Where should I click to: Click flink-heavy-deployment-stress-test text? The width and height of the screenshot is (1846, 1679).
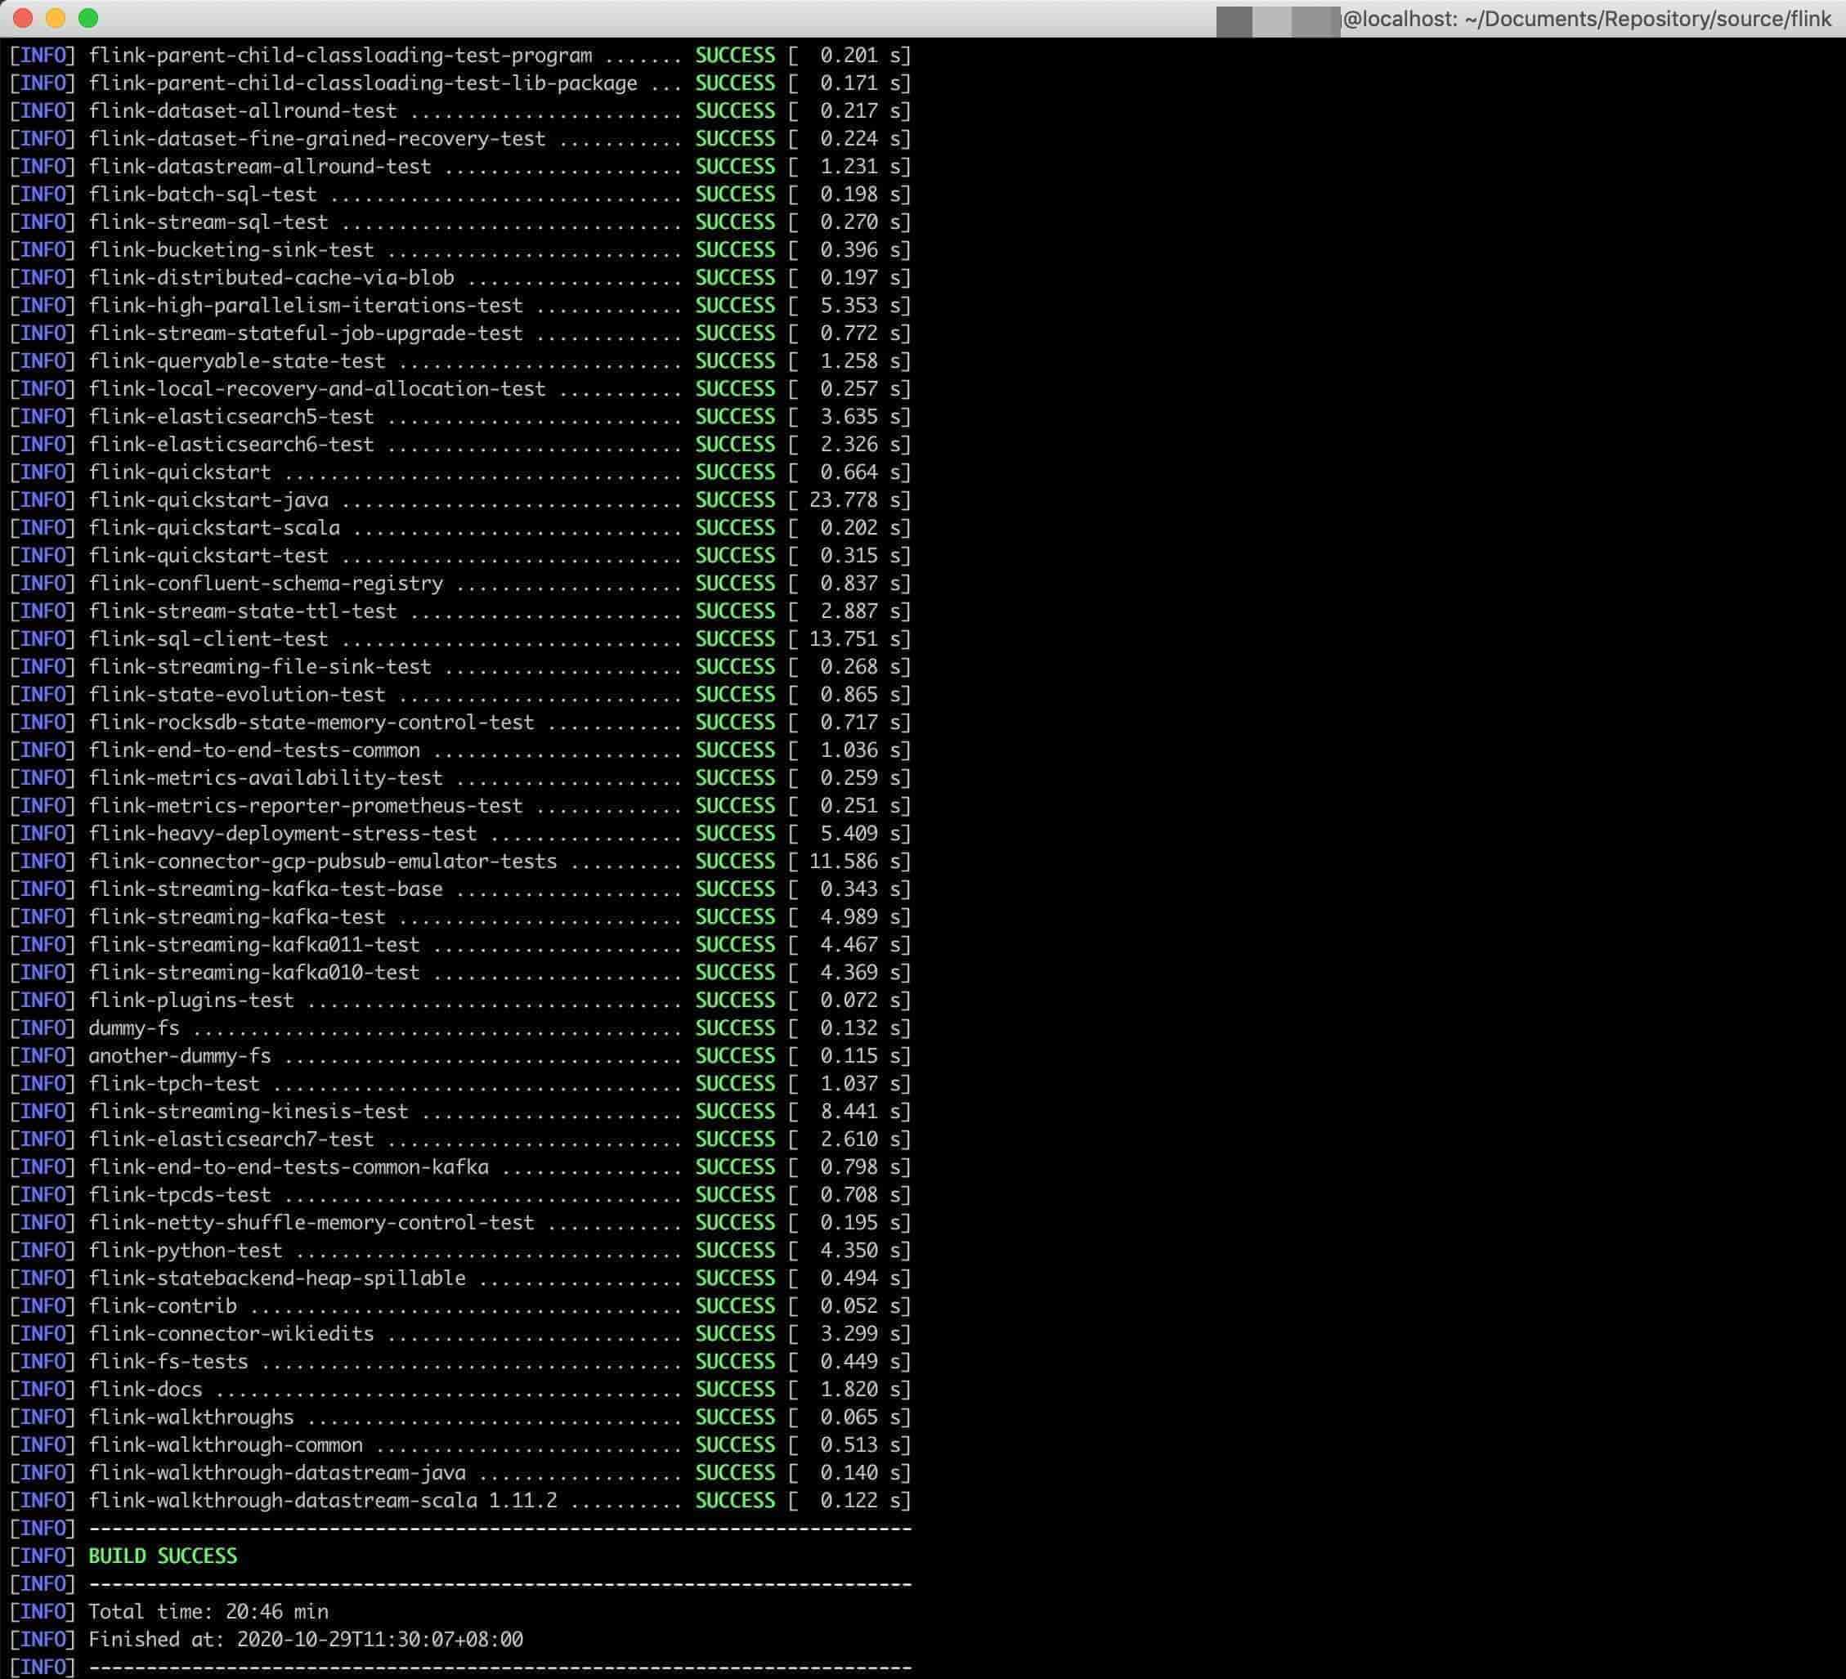(x=283, y=834)
